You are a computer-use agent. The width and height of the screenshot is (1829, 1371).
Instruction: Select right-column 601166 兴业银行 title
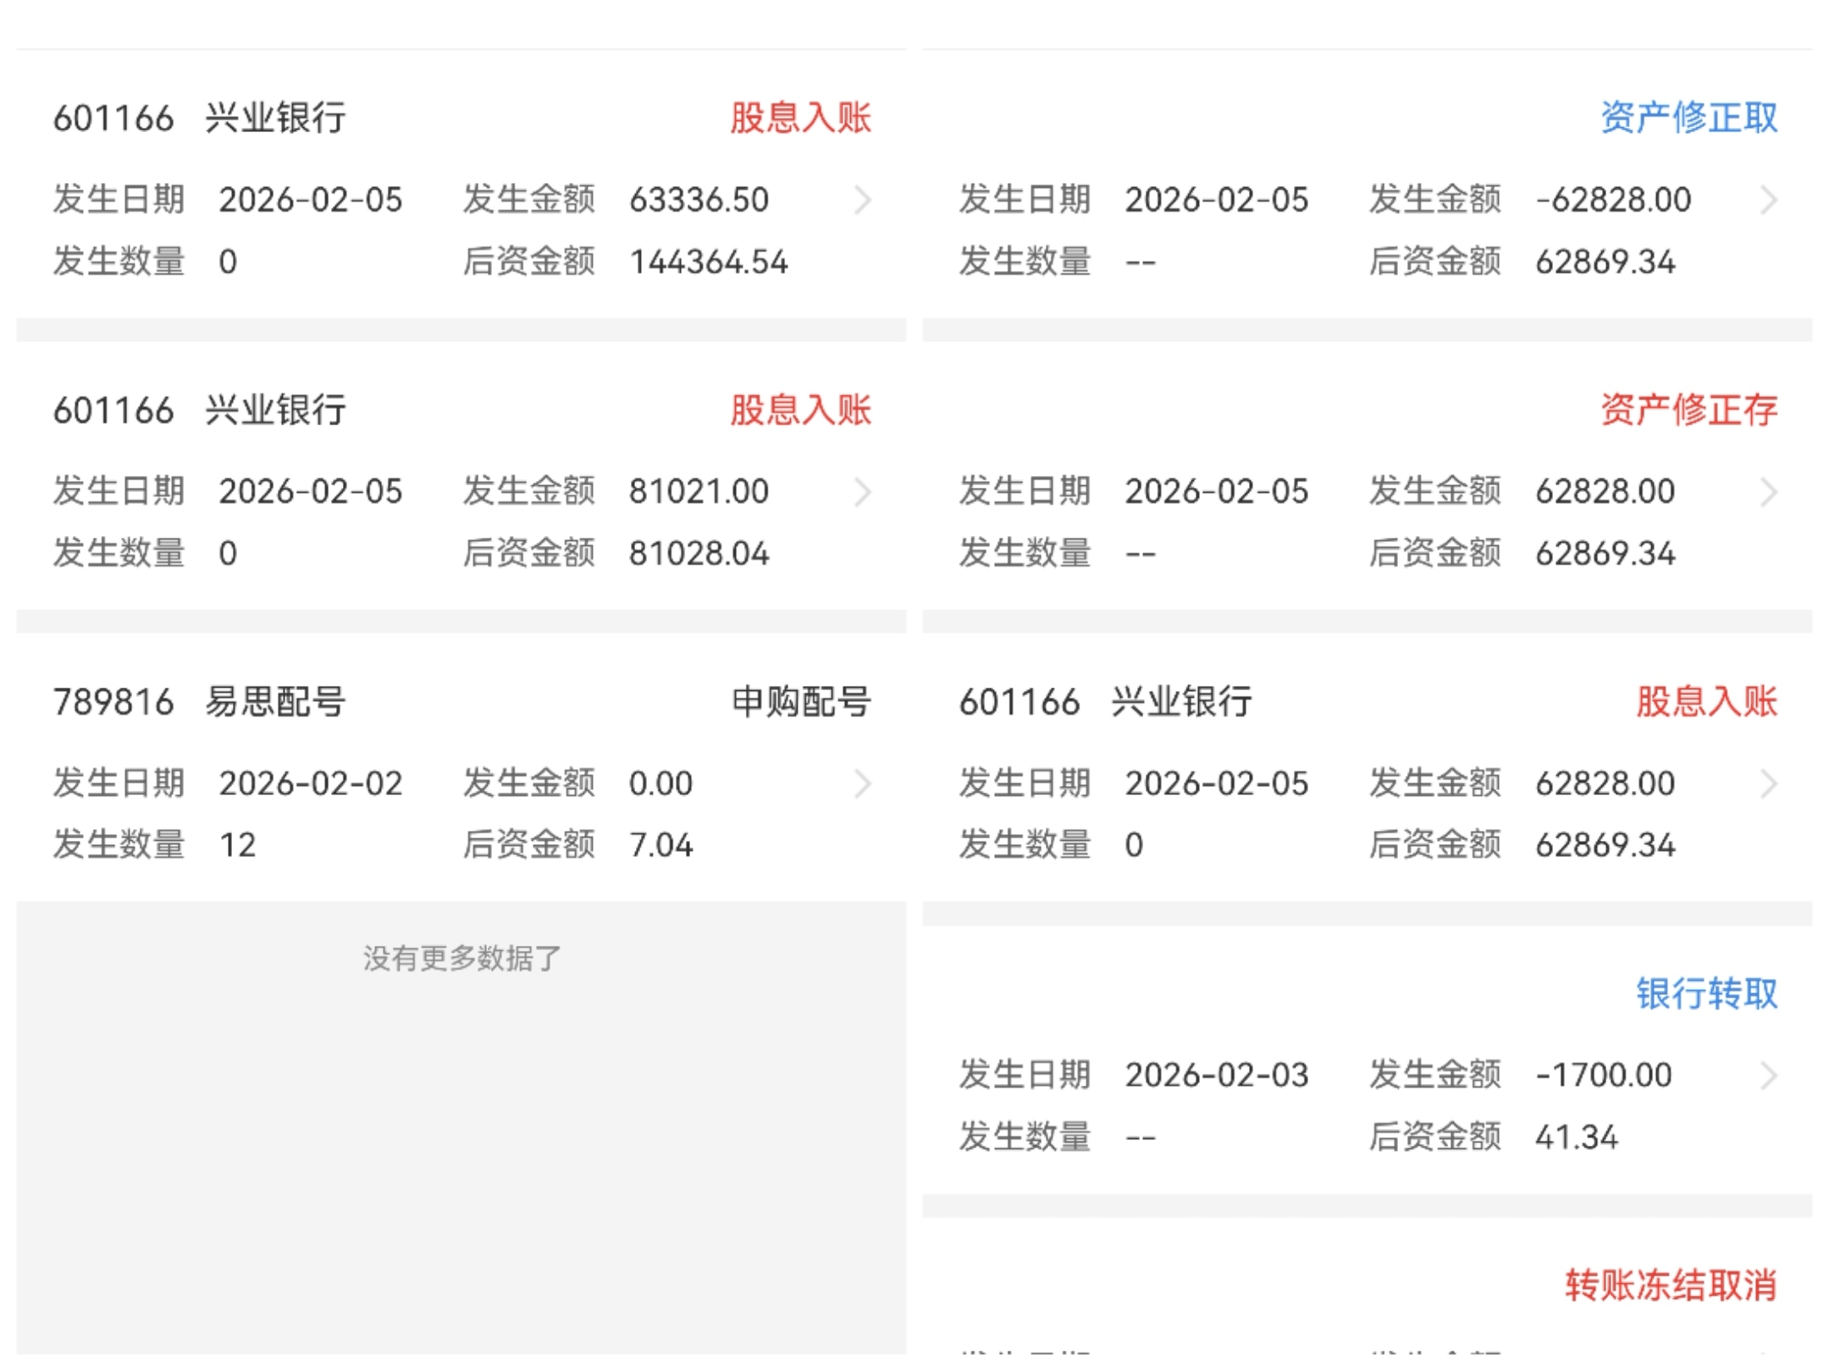tap(1105, 702)
